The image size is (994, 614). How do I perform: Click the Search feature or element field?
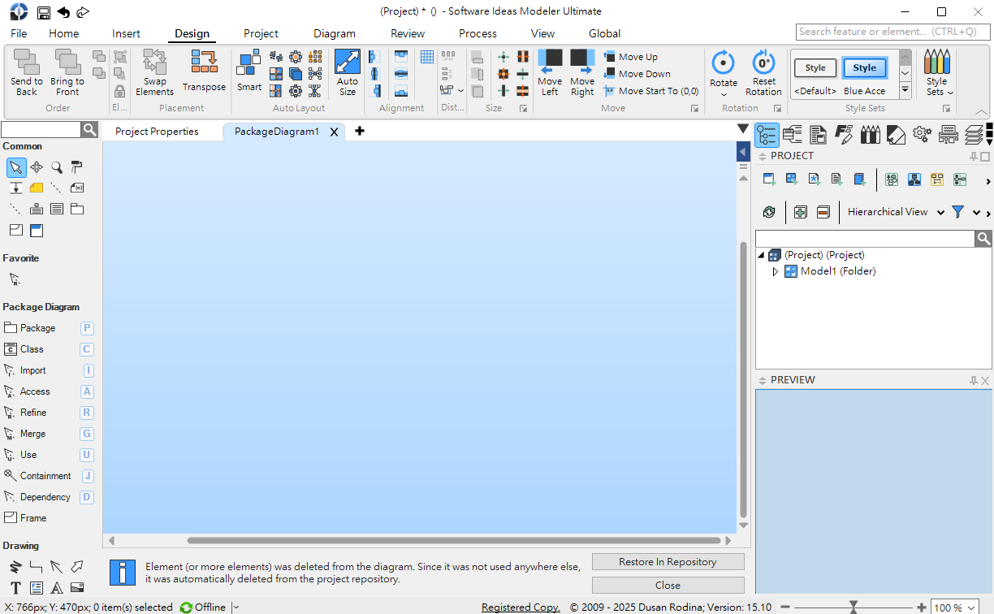point(892,32)
